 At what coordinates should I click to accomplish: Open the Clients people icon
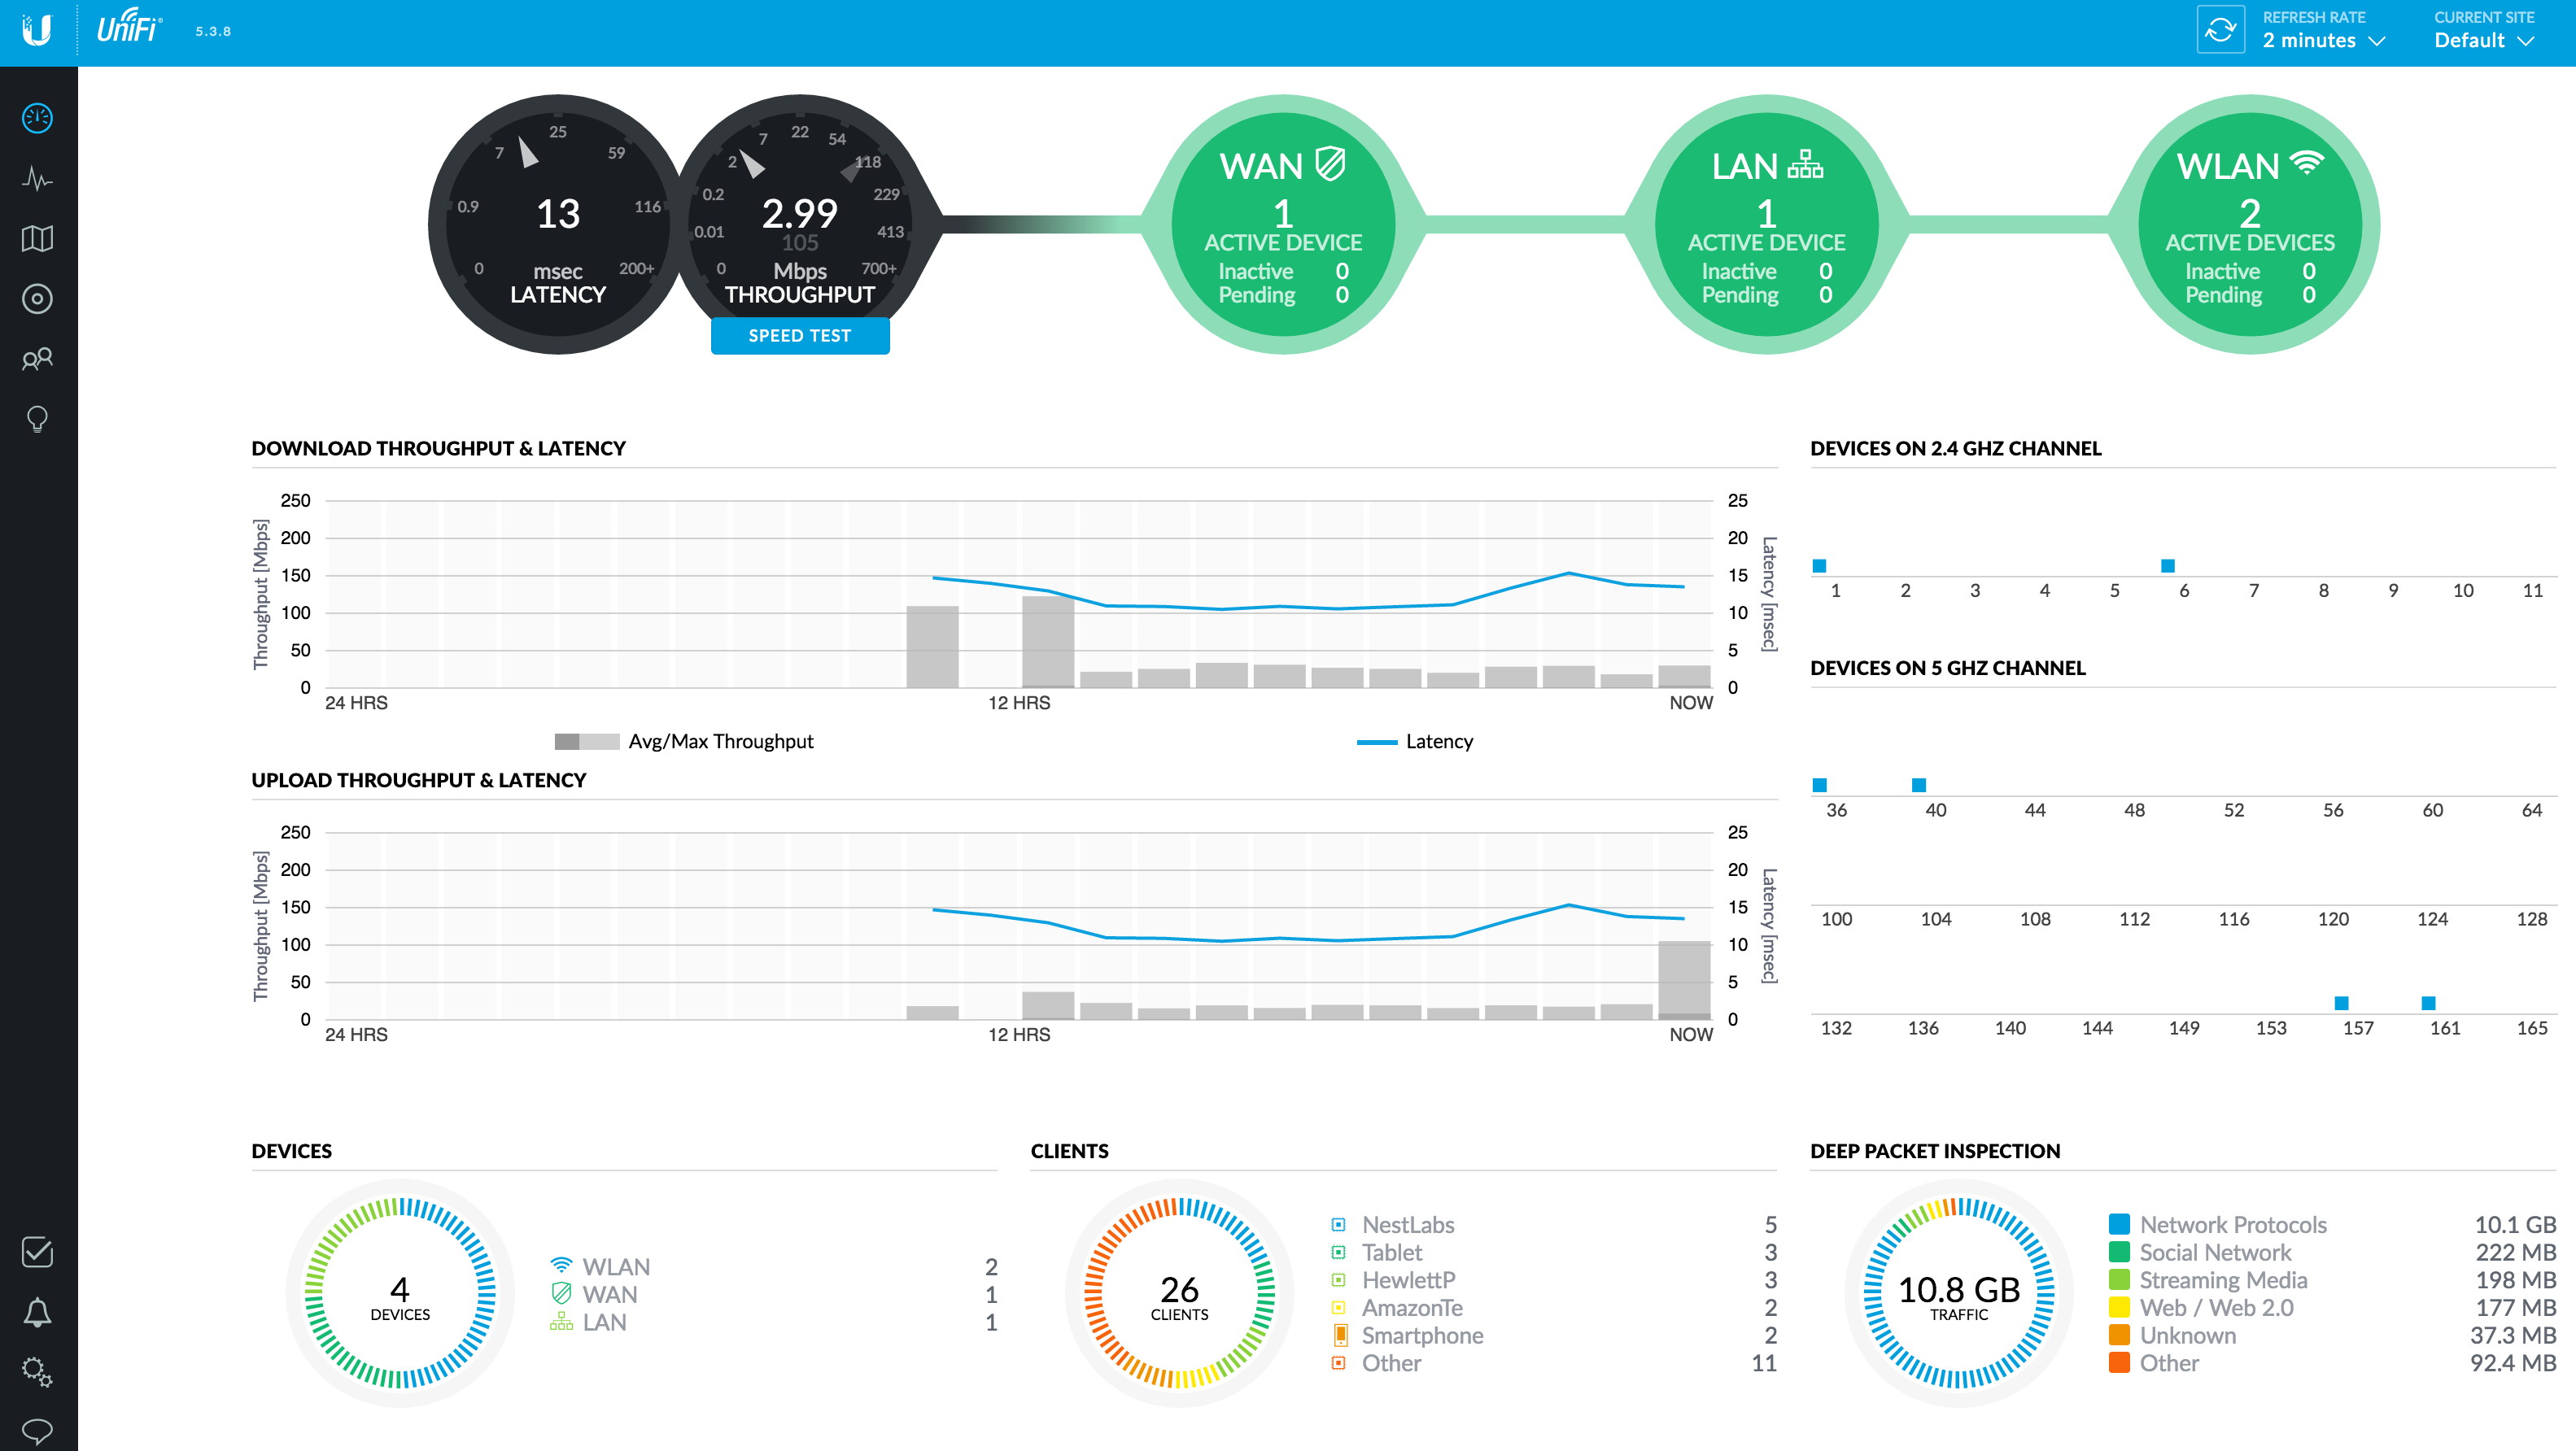[37, 359]
